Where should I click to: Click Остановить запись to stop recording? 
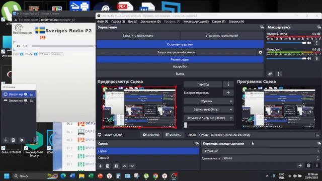180,44
